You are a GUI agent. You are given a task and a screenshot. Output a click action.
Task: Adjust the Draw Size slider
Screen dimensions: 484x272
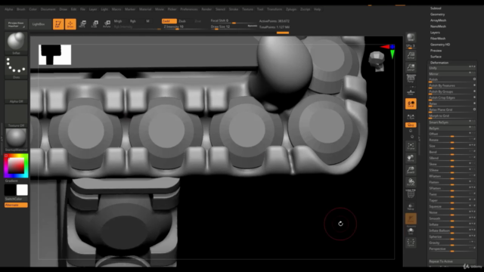(234, 27)
